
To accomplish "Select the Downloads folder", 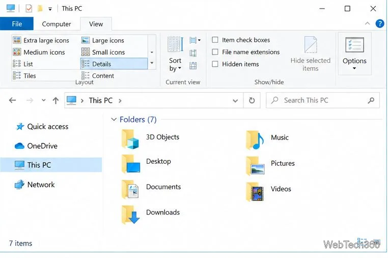I will pos(151,214).
